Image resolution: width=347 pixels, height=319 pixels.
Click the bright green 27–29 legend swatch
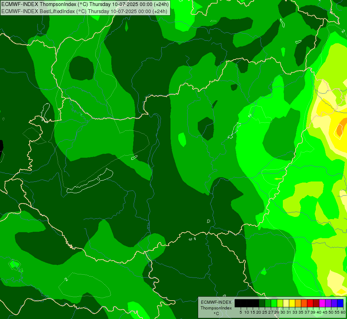[x=274, y=303]
